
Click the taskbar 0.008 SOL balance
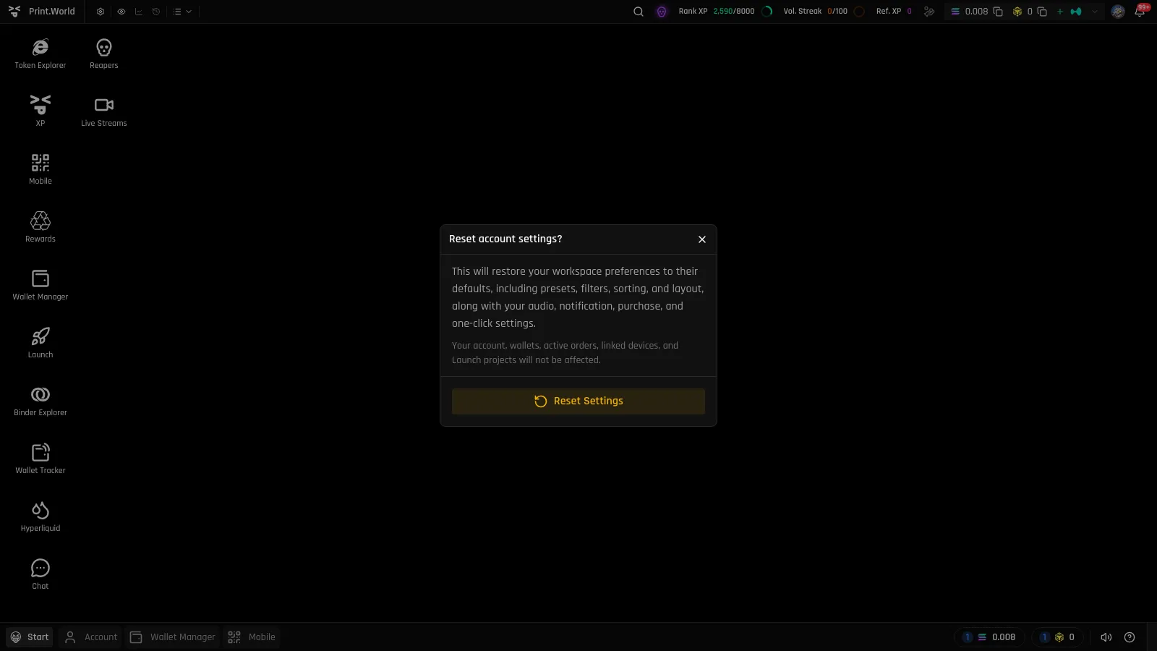coord(989,637)
